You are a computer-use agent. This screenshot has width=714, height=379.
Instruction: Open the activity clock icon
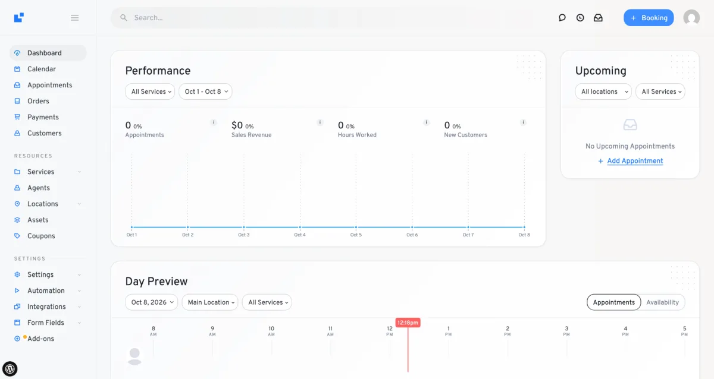[580, 18]
